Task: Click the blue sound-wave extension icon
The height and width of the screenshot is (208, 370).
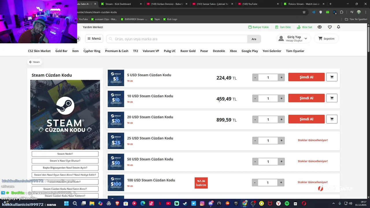Action: click(314, 12)
